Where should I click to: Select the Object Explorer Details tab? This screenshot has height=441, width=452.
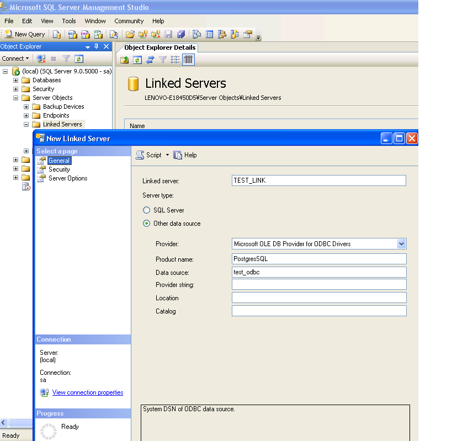tap(160, 47)
